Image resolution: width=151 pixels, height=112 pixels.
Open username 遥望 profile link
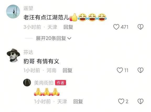tap(28, 8)
